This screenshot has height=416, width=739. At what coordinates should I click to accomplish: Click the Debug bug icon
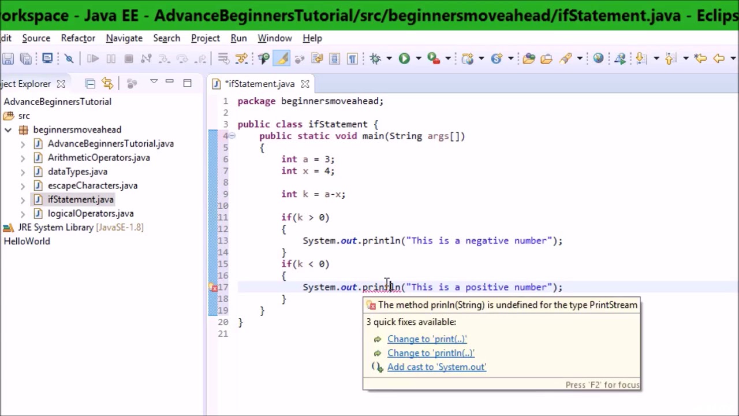coord(375,58)
